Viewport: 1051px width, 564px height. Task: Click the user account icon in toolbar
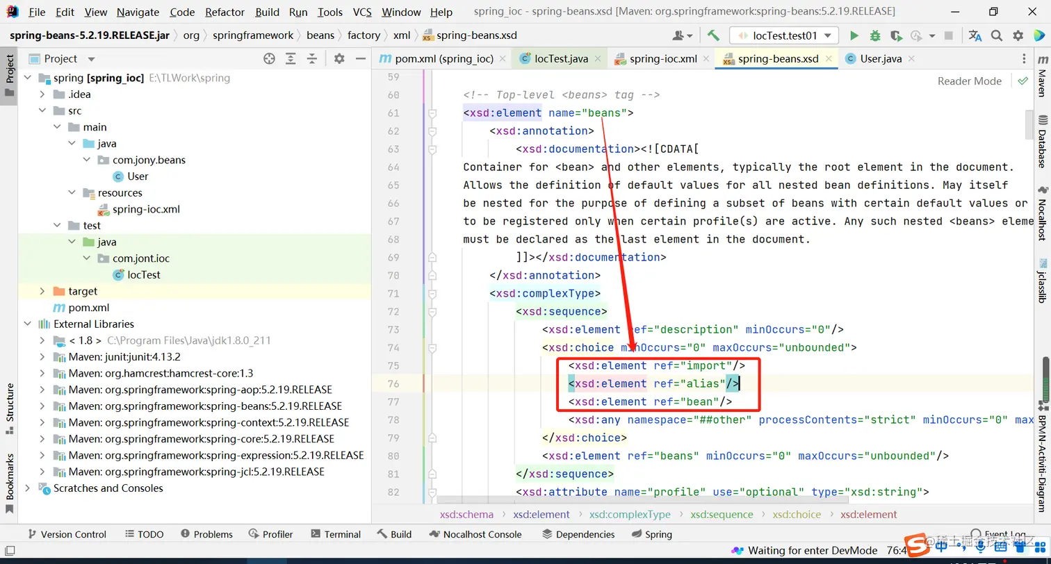(683, 35)
